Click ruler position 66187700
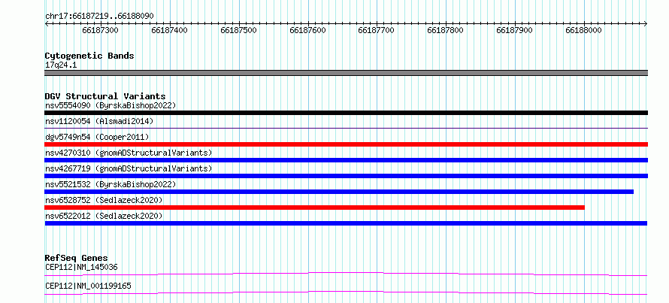This screenshot has height=303, width=669. pos(377,30)
